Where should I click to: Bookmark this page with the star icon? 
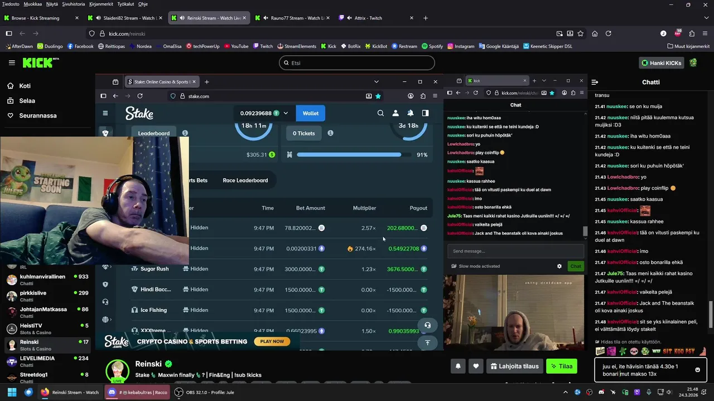(581, 33)
